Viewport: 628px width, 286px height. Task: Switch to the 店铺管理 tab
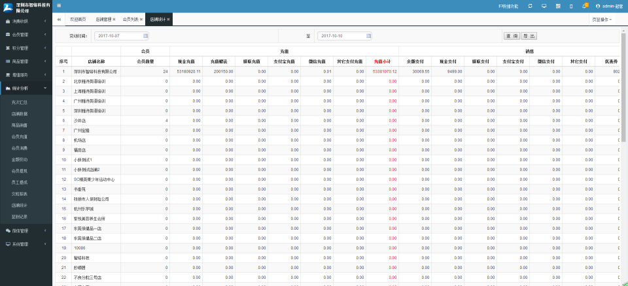tap(106, 20)
